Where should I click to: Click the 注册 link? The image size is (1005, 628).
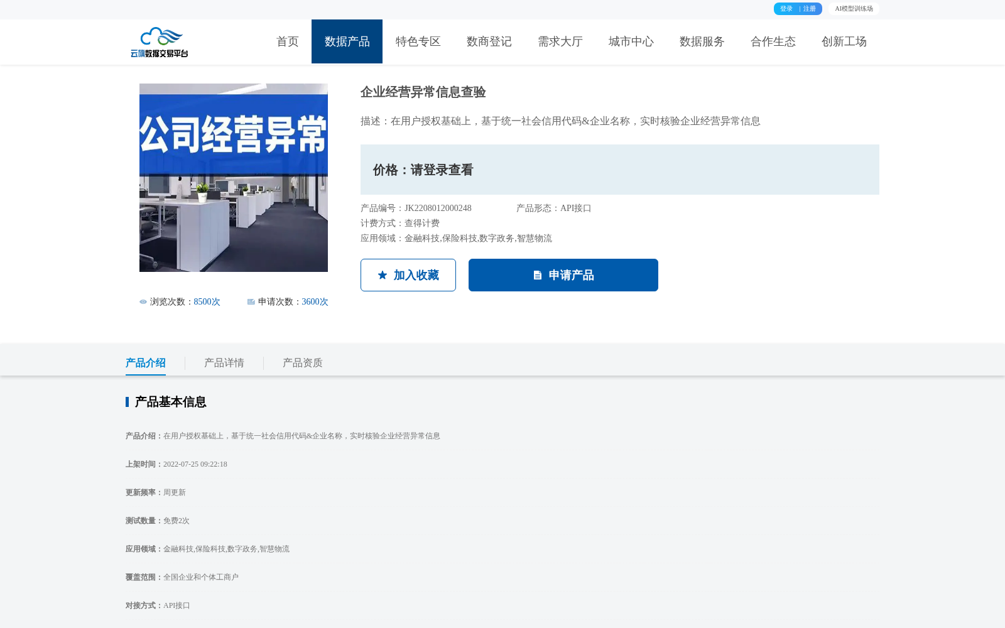(809, 9)
